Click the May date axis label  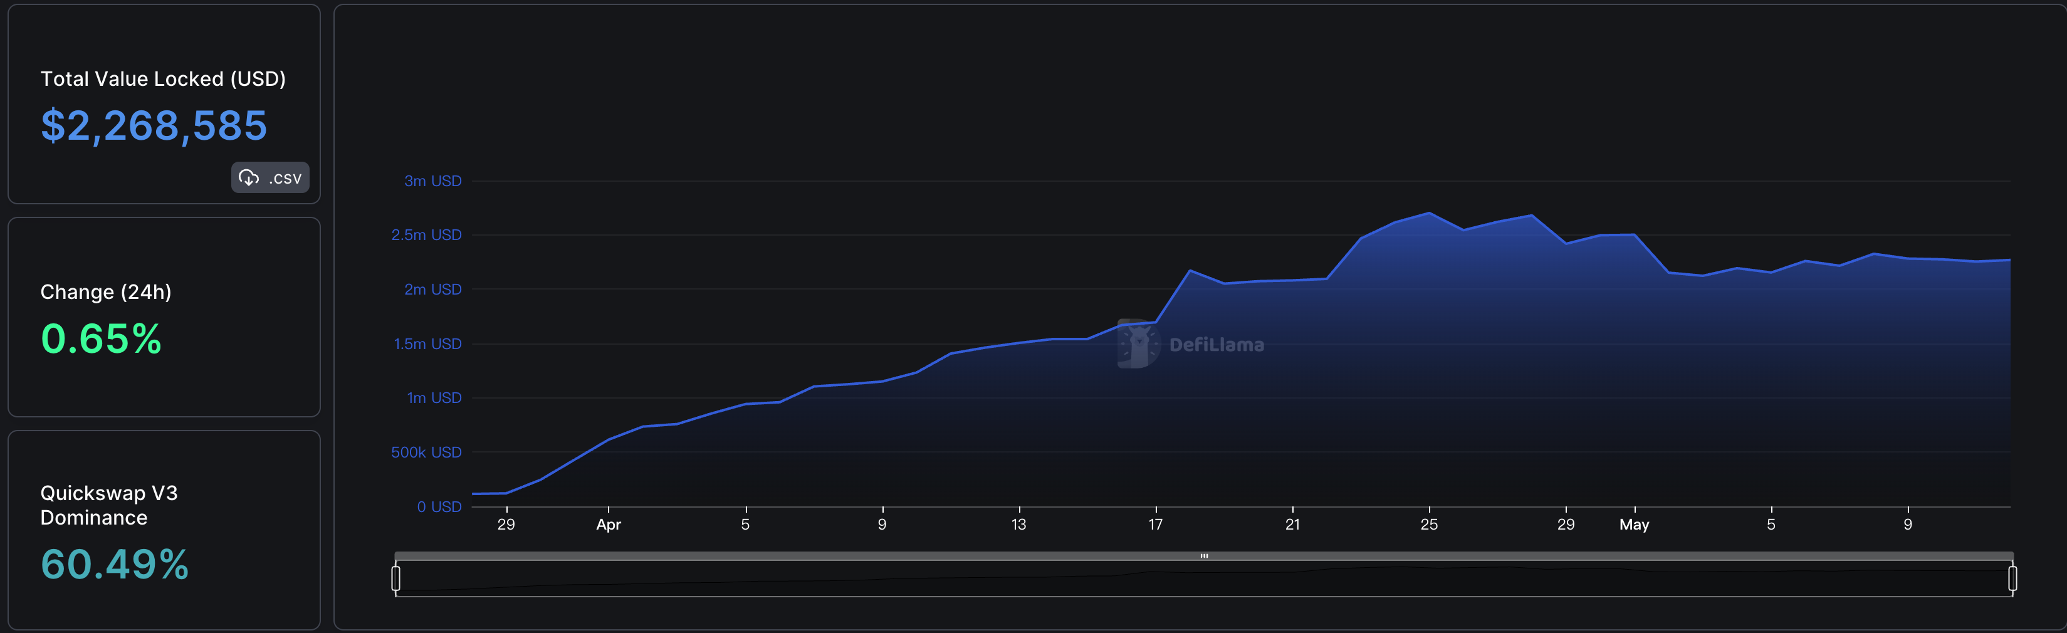(1634, 524)
